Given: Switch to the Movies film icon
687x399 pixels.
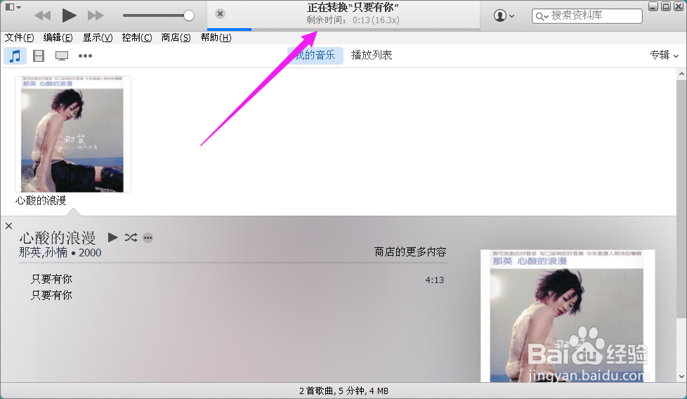Looking at the screenshot, I should [x=39, y=56].
